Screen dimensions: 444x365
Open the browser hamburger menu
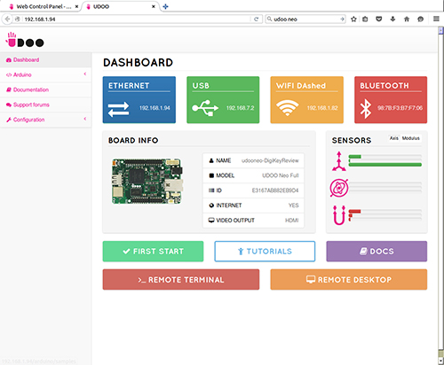point(436,19)
